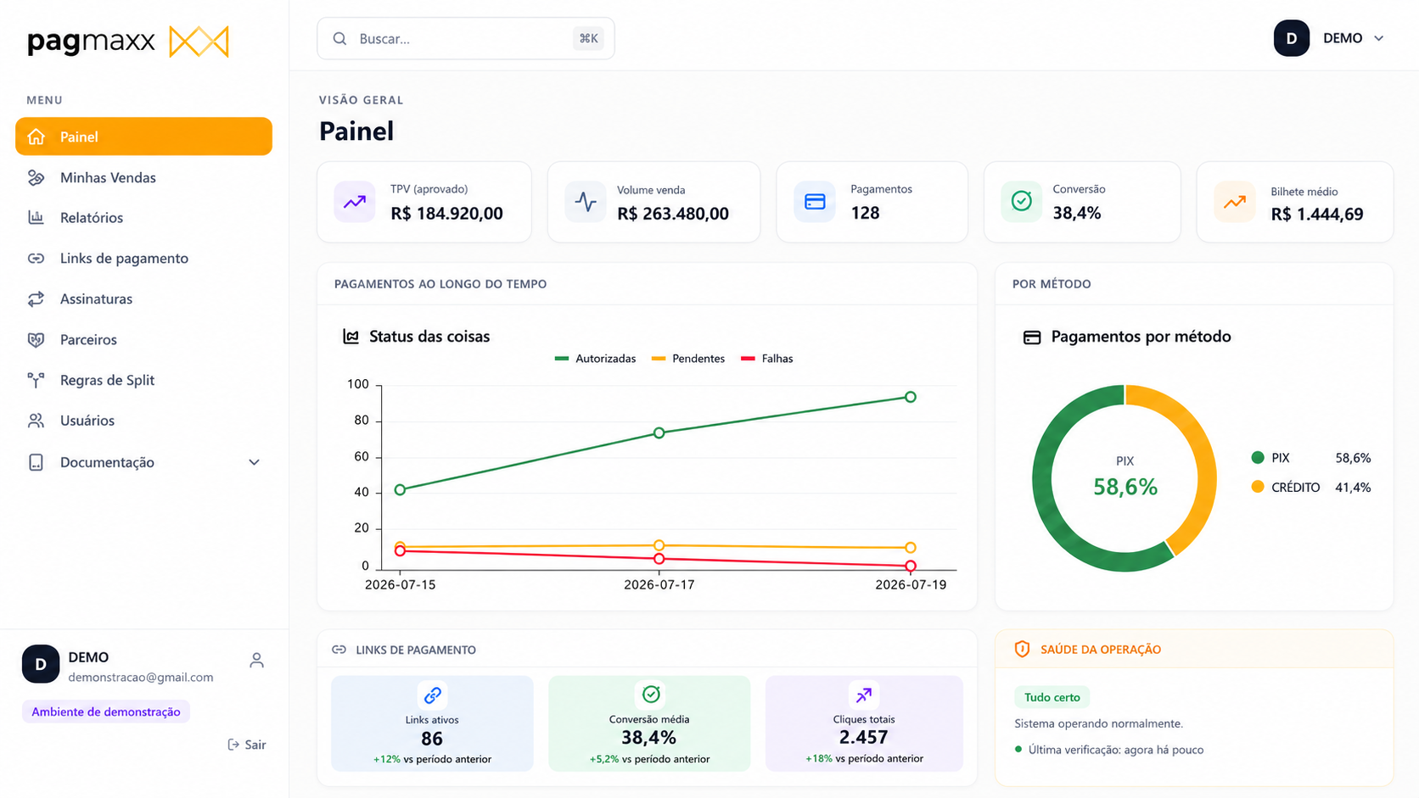Click the Usuários people icon
The height and width of the screenshot is (798, 1419).
click(36, 420)
